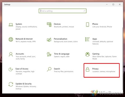Go to the Gaming heading

tap(96, 54)
